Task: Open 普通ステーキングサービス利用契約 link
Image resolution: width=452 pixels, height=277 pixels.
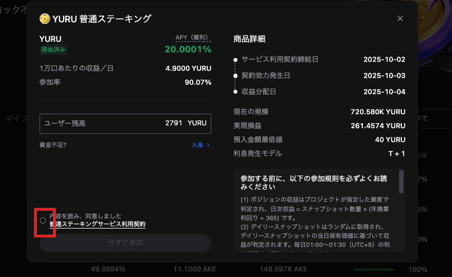Action: coord(97,224)
